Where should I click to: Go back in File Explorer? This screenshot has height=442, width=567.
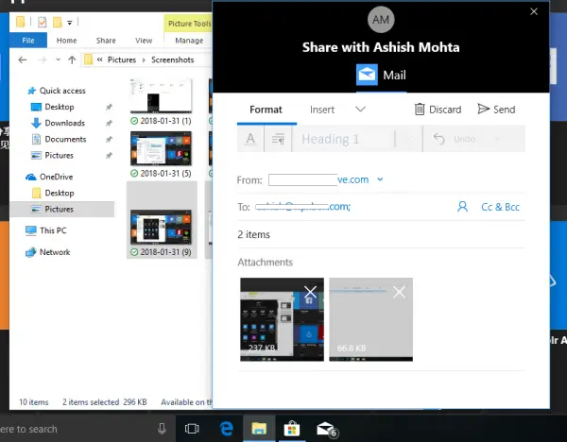coord(23,60)
